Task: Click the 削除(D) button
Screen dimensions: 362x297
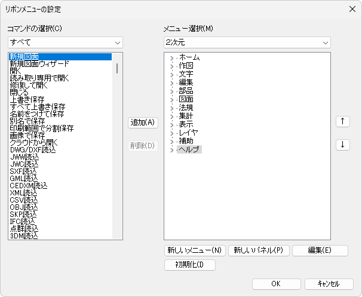Action: [143, 146]
